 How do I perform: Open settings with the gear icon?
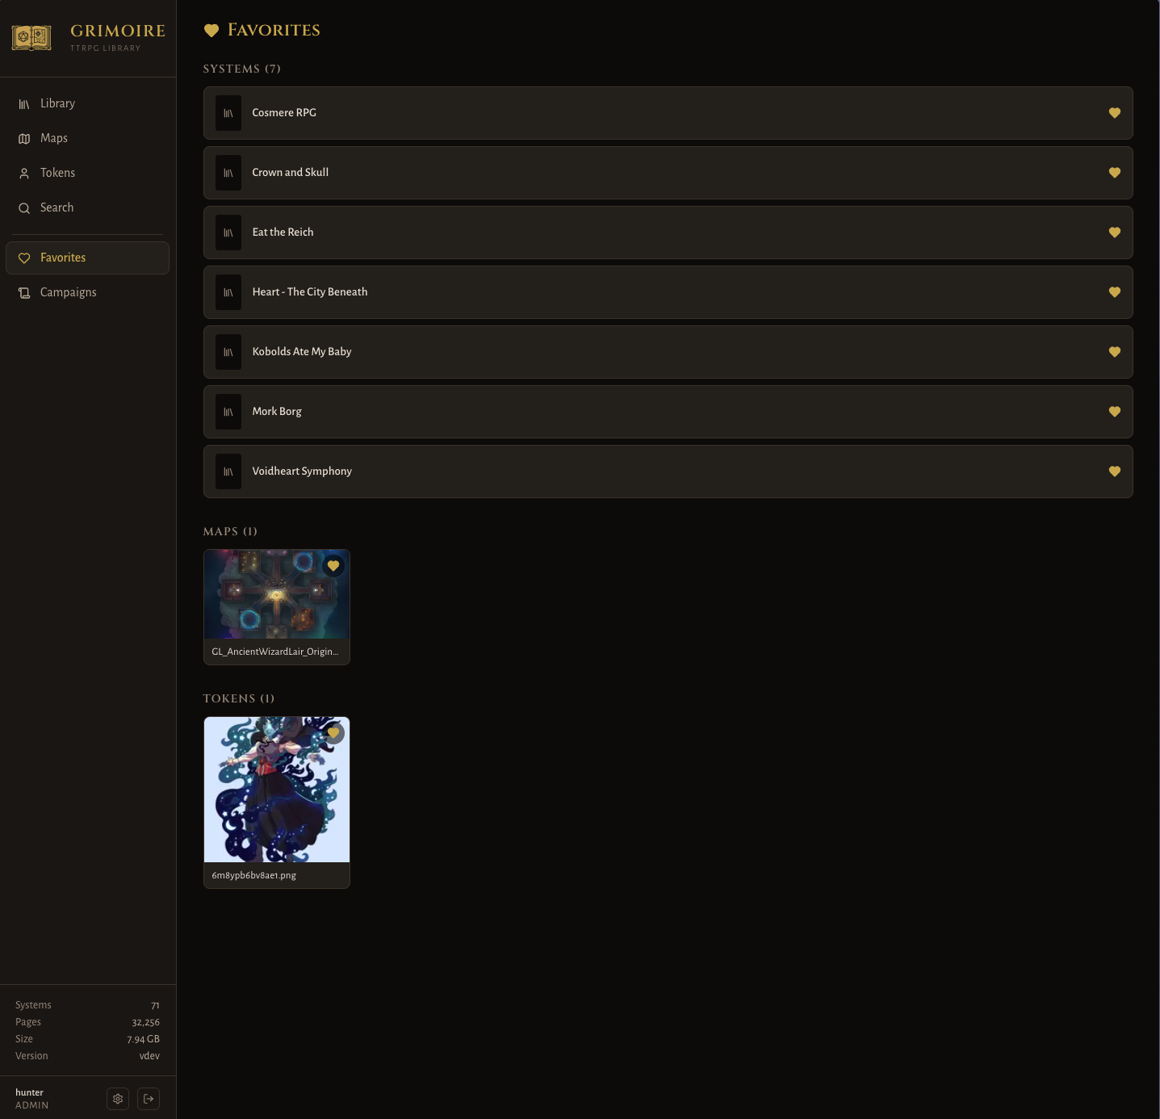coord(118,1099)
